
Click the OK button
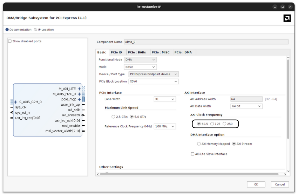coord(256,184)
